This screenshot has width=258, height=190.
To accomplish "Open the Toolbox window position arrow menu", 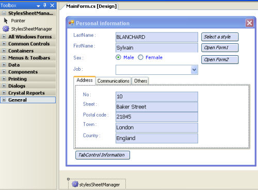I will click(x=38, y=6).
